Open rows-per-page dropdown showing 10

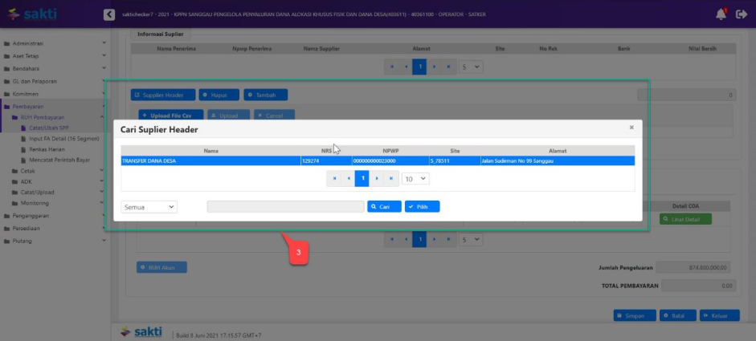click(x=415, y=179)
